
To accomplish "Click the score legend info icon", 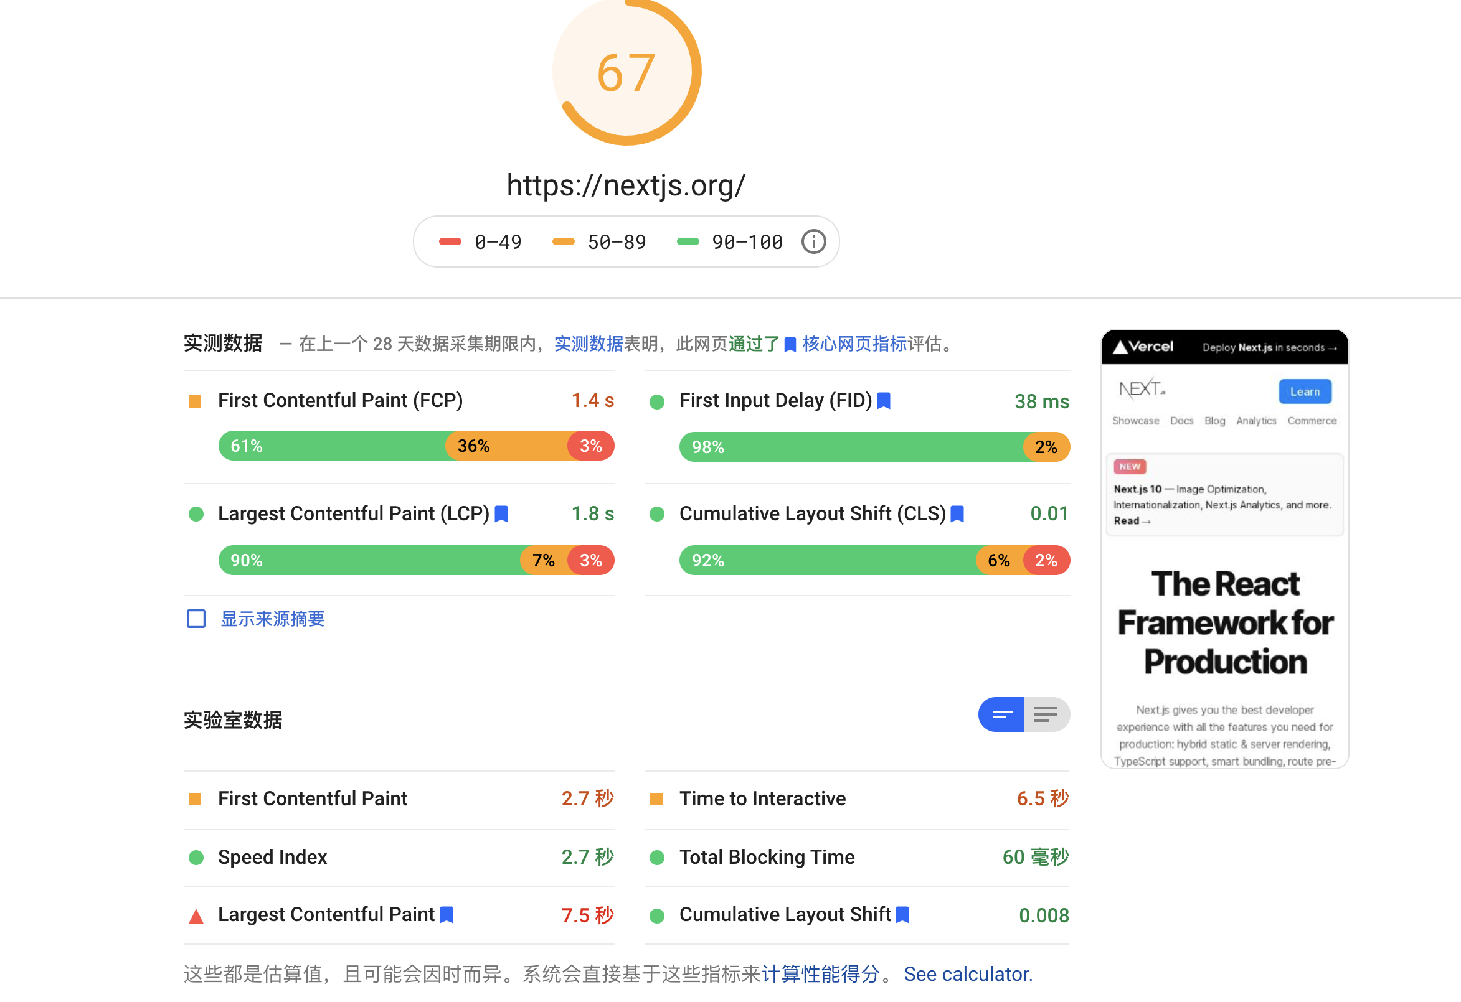I will pos(813,242).
